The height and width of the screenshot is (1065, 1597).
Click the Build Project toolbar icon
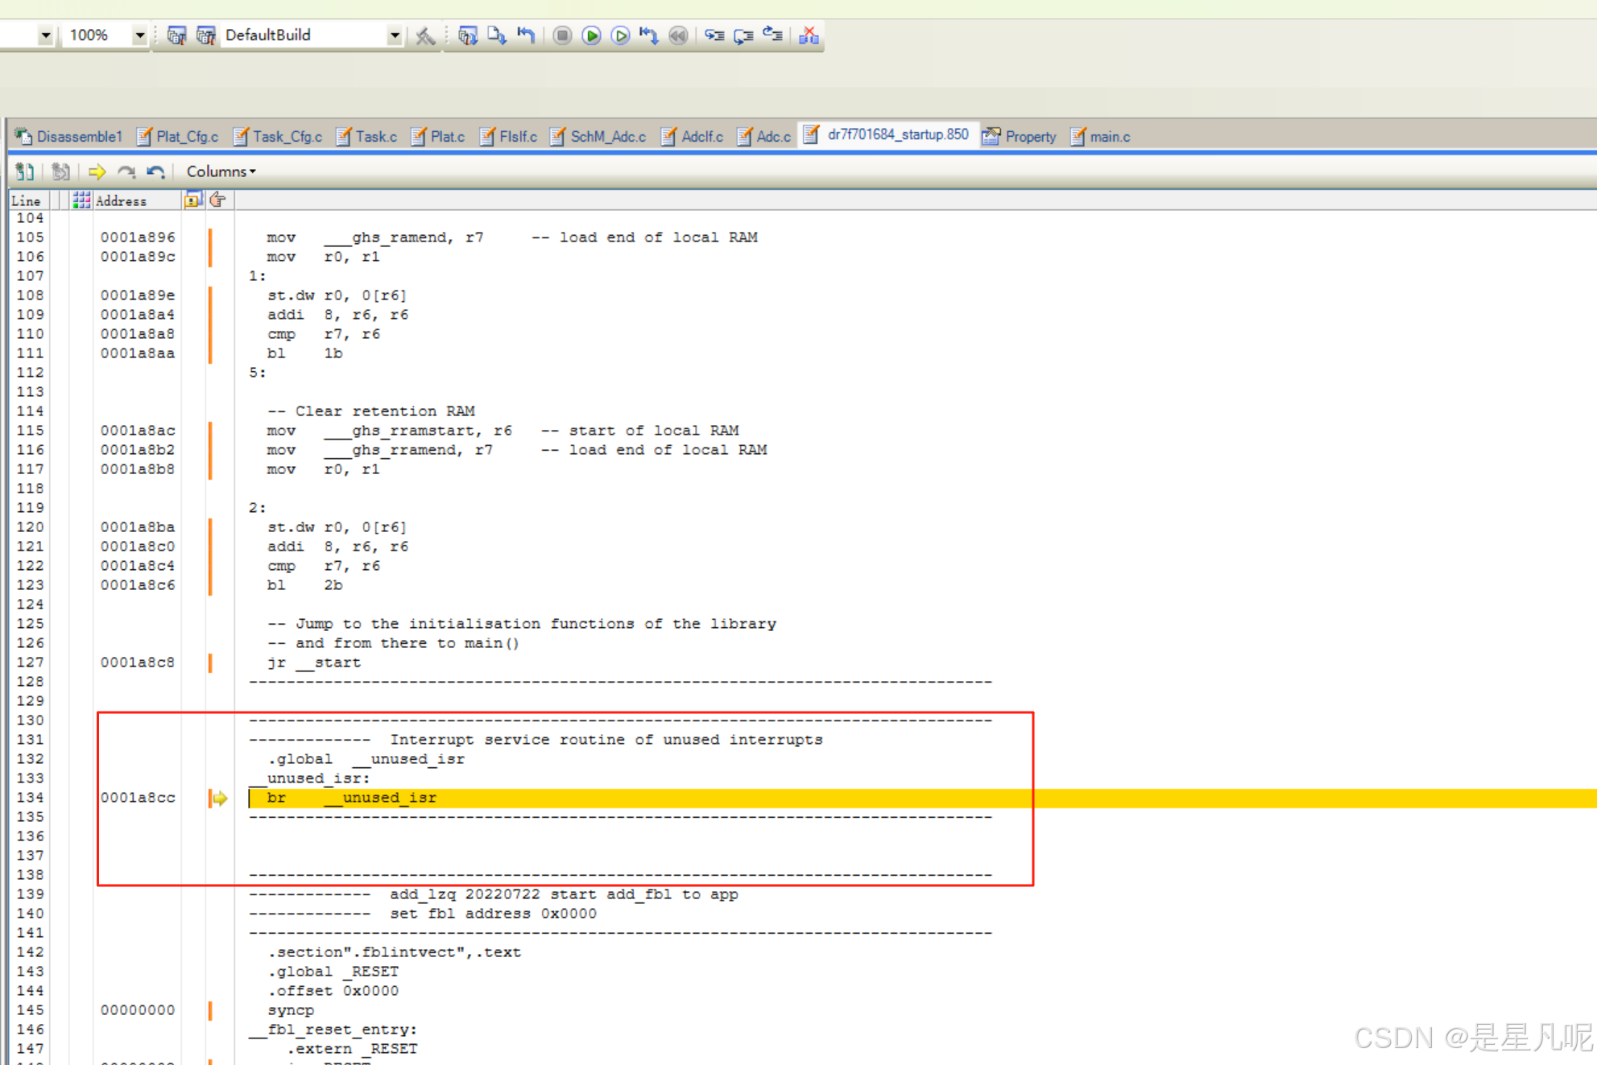(x=176, y=35)
